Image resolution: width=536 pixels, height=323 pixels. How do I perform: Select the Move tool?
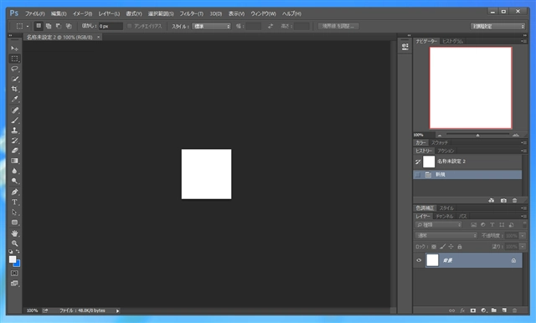point(14,49)
